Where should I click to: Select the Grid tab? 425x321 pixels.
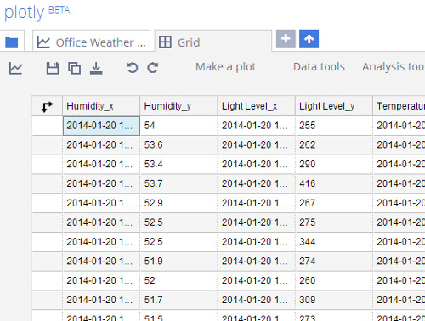[x=213, y=42]
